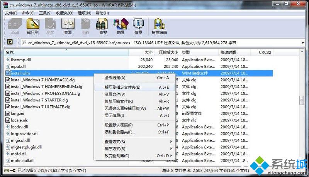Viewport: 309px width, 177px height.
Task: Open the 工具(S) menu
Action: pos(45,13)
